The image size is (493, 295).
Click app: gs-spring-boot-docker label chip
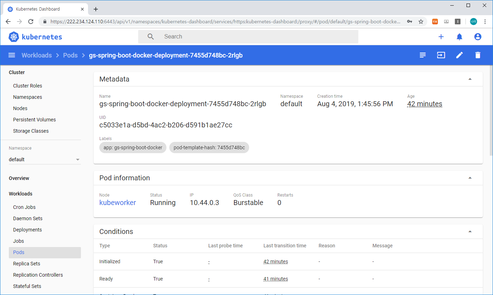133,147
